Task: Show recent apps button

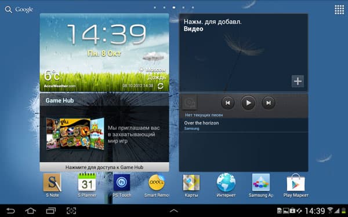Action: tap(51, 211)
